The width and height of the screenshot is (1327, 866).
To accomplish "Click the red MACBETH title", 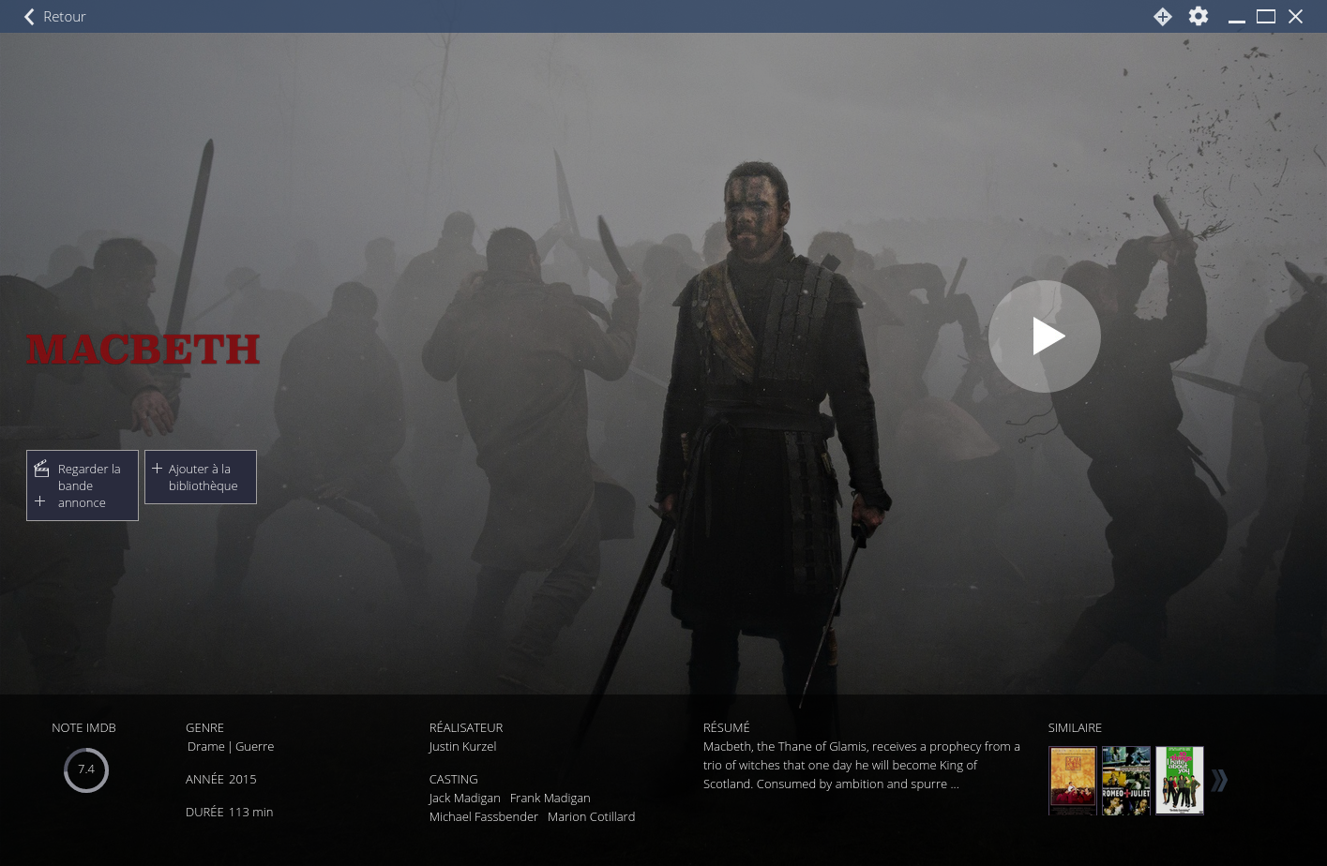I will (x=143, y=350).
